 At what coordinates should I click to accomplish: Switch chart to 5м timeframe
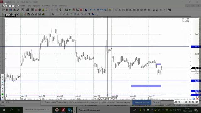123,10
